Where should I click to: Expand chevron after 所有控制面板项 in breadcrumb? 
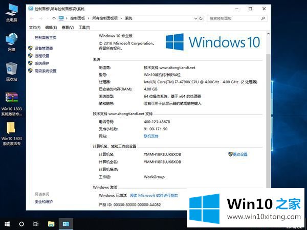(x=121, y=18)
